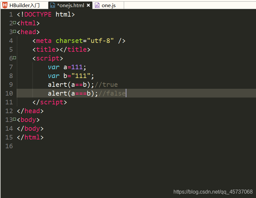256x198 pixels.
Task: Switch to the HBuilder入门 tab
Action: pyautogui.click(x=24, y=6)
